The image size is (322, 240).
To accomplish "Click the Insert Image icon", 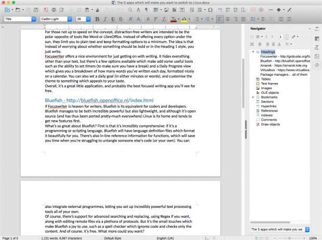I will click(x=166, y=10).
